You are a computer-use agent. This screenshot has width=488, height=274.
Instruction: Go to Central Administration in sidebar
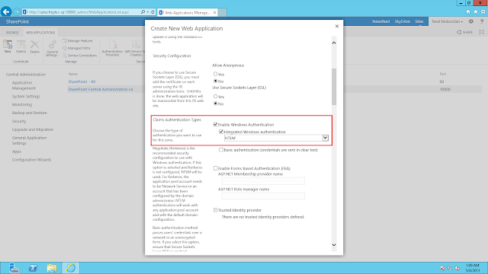(x=25, y=75)
